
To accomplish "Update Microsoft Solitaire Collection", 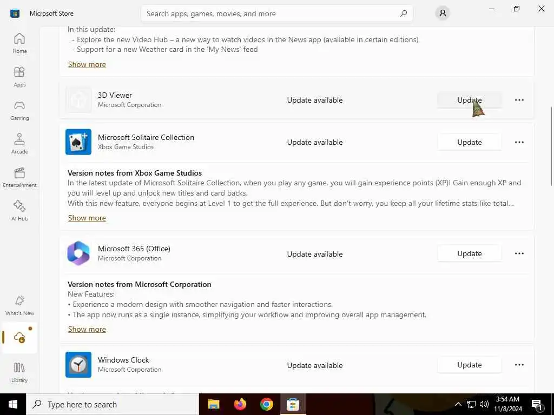I will 469,142.
